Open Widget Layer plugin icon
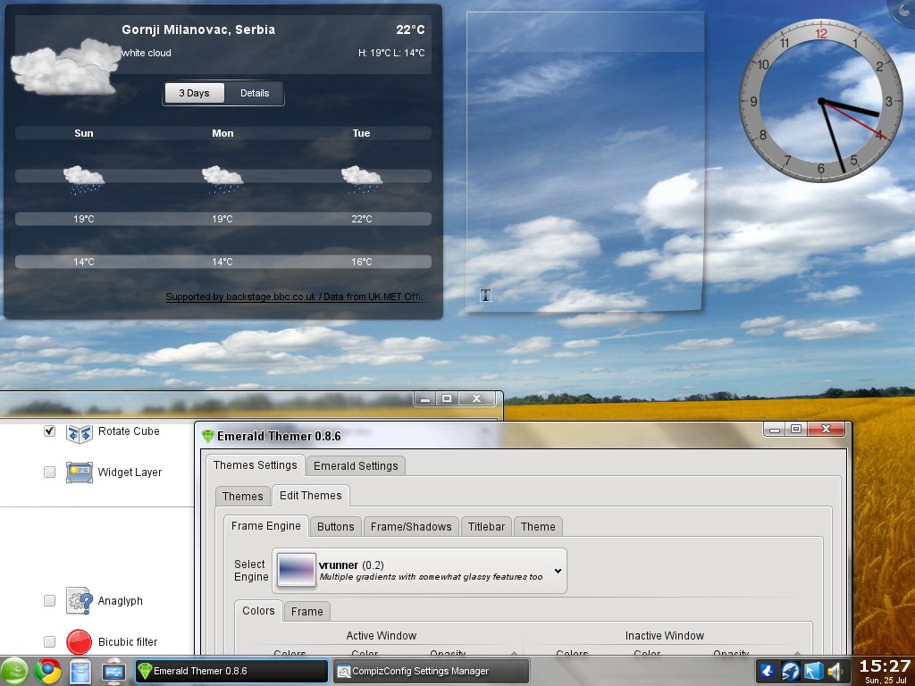The width and height of the screenshot is (915, 686). tap(79, 473)
